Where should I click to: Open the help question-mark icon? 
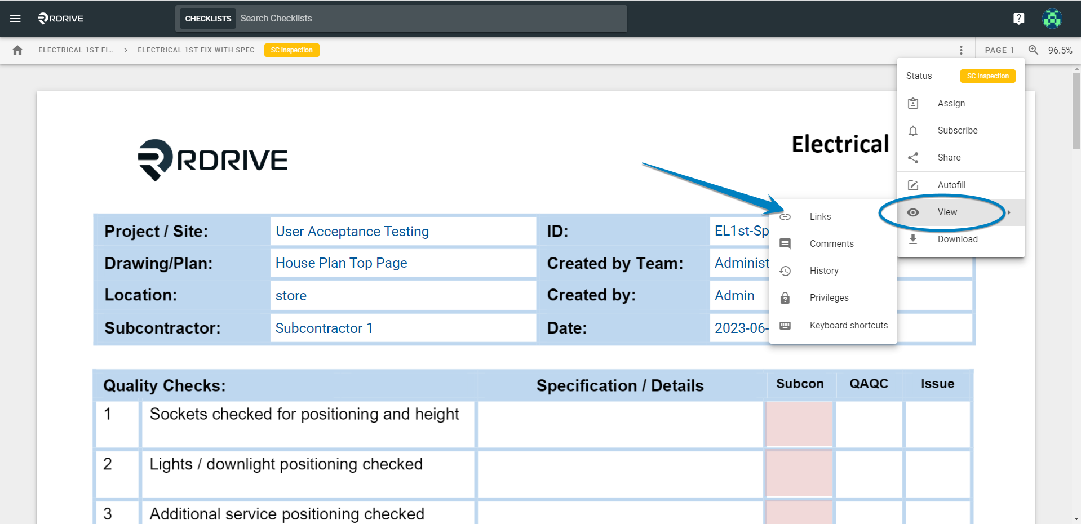pos(1018,19)
